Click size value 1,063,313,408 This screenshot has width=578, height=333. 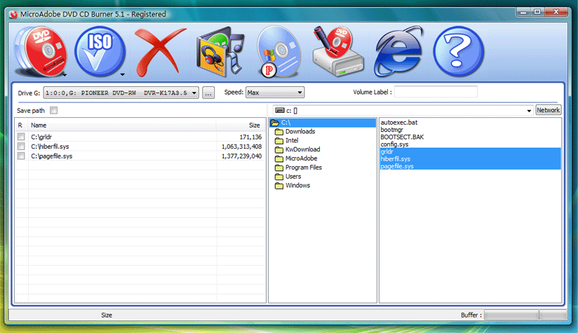241,147
